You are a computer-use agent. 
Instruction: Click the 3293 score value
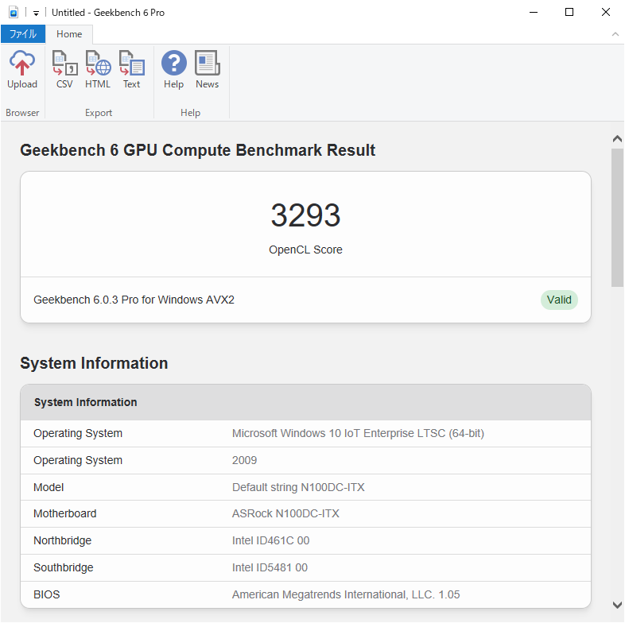[305, 215]
